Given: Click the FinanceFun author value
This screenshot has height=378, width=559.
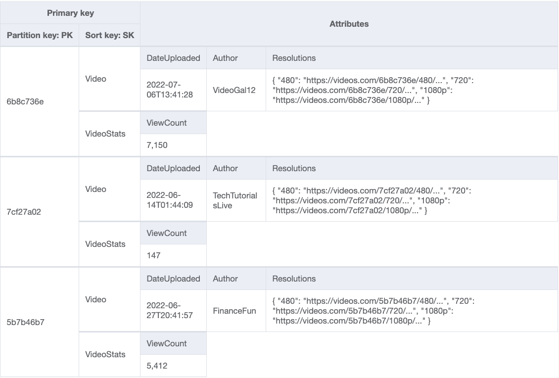Looking at the screenshot, I should coord(234,311).
